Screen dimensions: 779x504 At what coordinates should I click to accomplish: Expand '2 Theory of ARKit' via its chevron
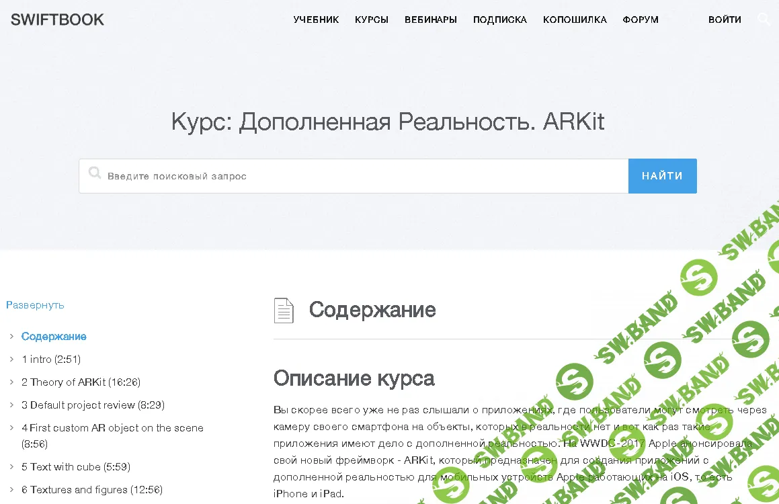coord(11,382)
